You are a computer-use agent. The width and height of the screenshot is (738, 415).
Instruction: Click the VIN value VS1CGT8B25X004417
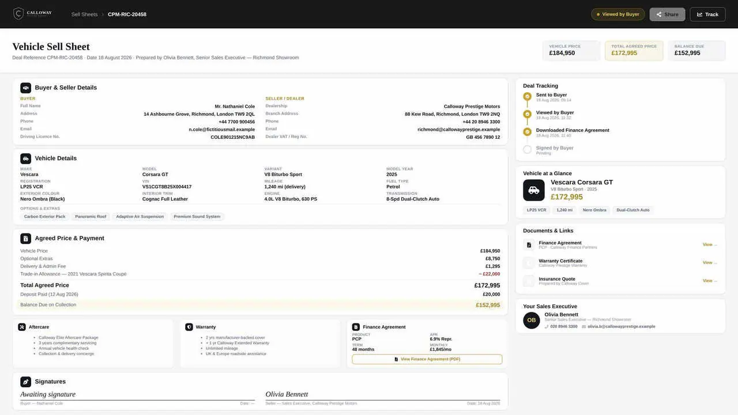click(x=167, y=187)
